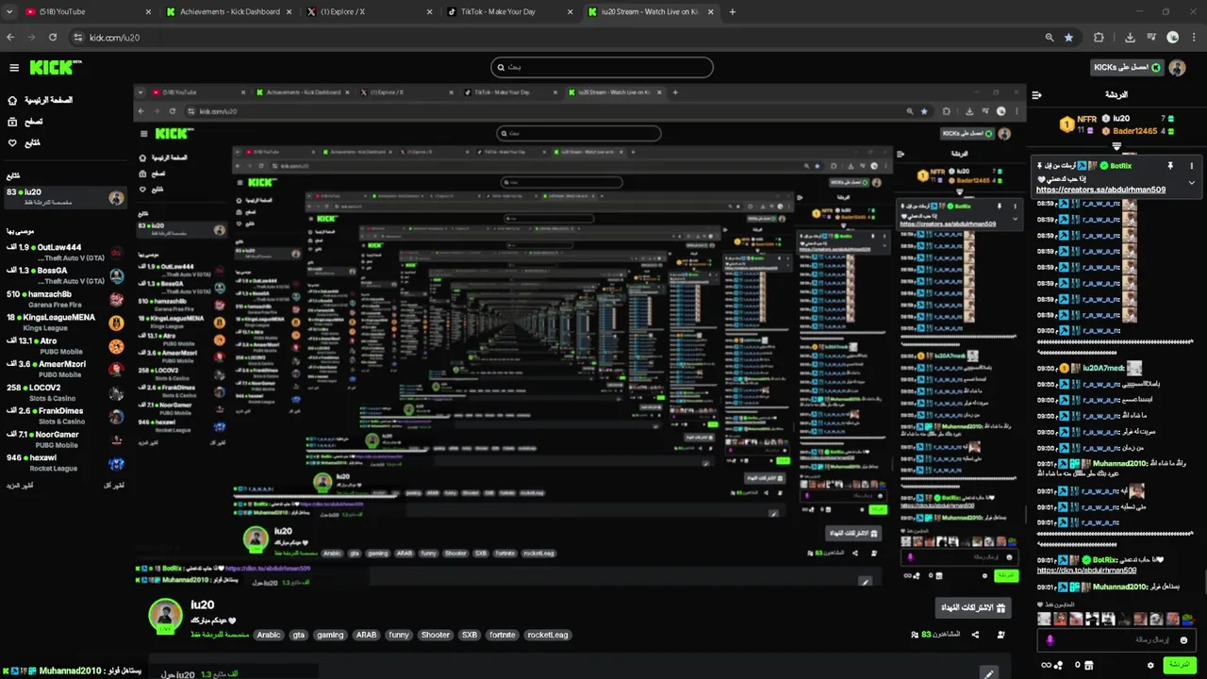Open the follow/user icon next to share
The image size is (1207, 679).
click(x=1001, y=635)
